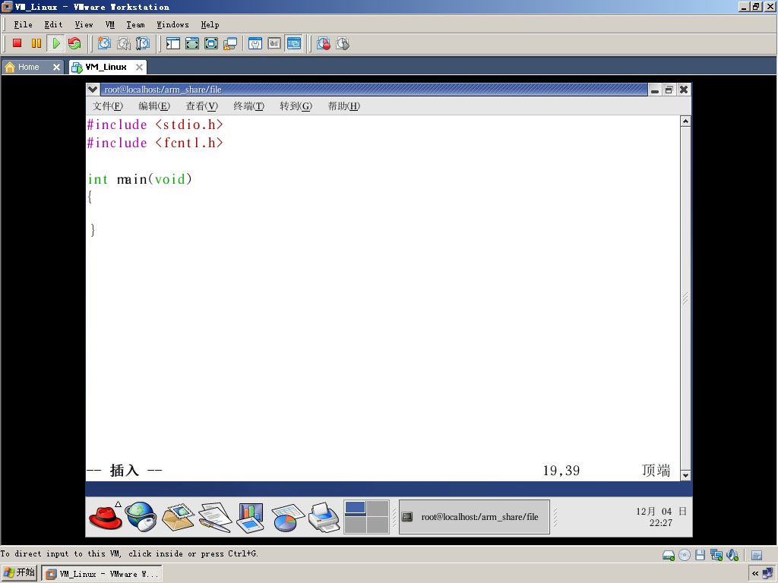Open terminal 编辑(E) menu

(154, 106)
